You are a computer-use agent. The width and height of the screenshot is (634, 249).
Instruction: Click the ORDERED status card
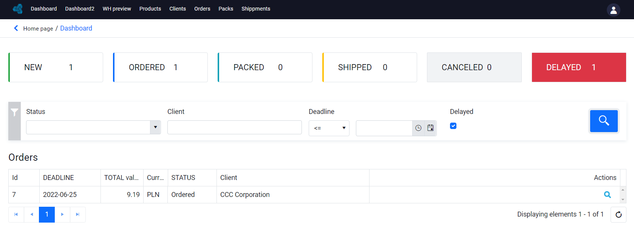point(160,67)
